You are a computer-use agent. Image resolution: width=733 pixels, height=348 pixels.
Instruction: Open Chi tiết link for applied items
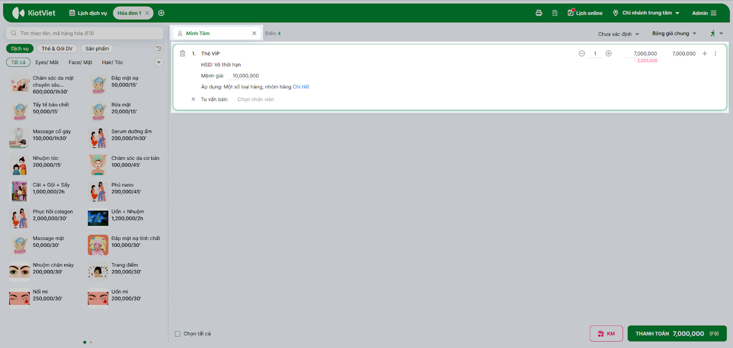coord(301,87)
